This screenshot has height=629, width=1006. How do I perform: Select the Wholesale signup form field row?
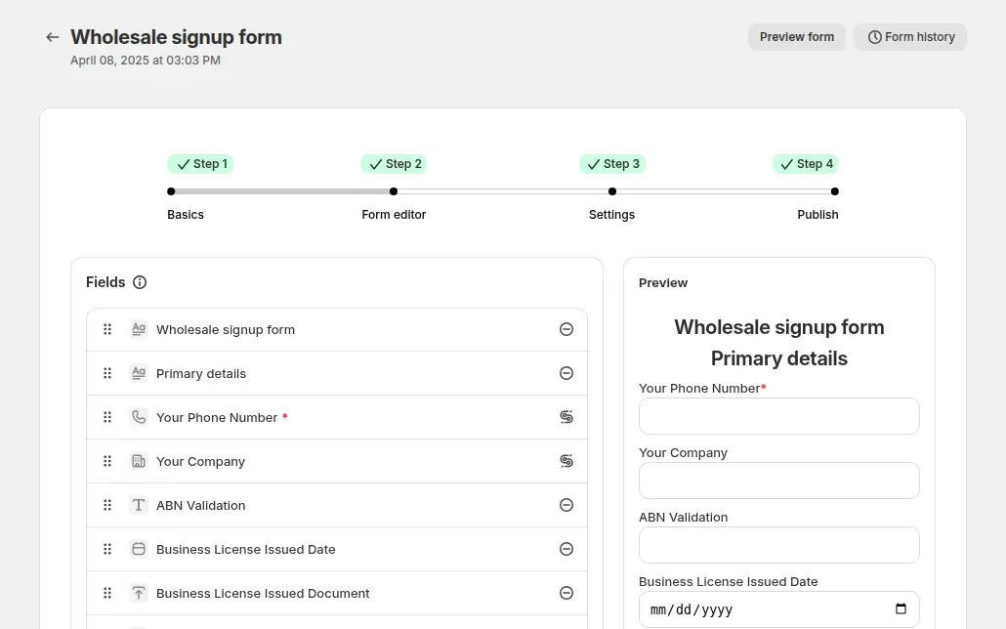tap(337, 330)
